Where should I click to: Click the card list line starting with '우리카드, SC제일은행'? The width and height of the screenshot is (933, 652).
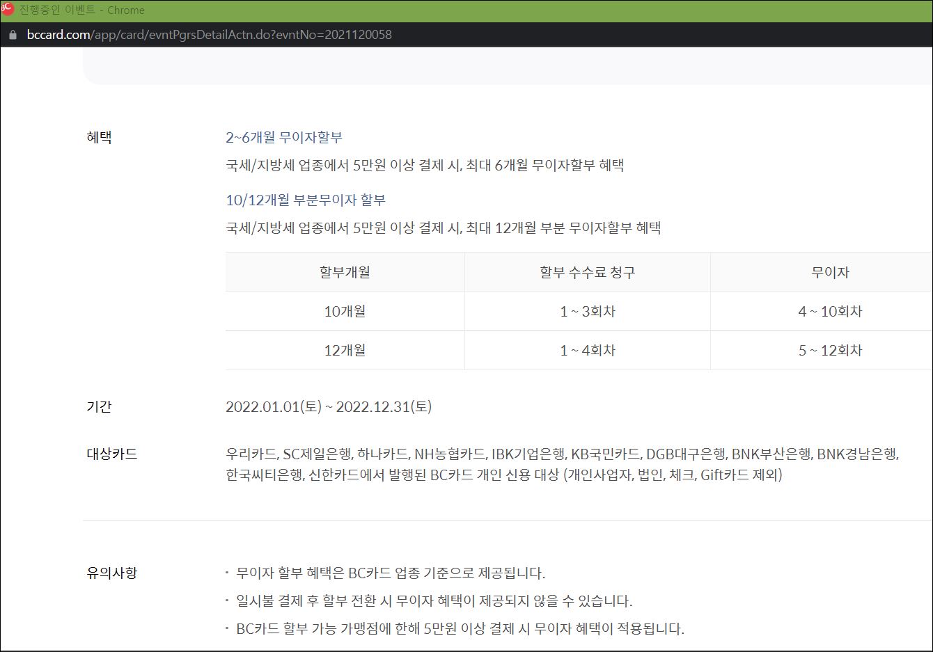point(563,454)
